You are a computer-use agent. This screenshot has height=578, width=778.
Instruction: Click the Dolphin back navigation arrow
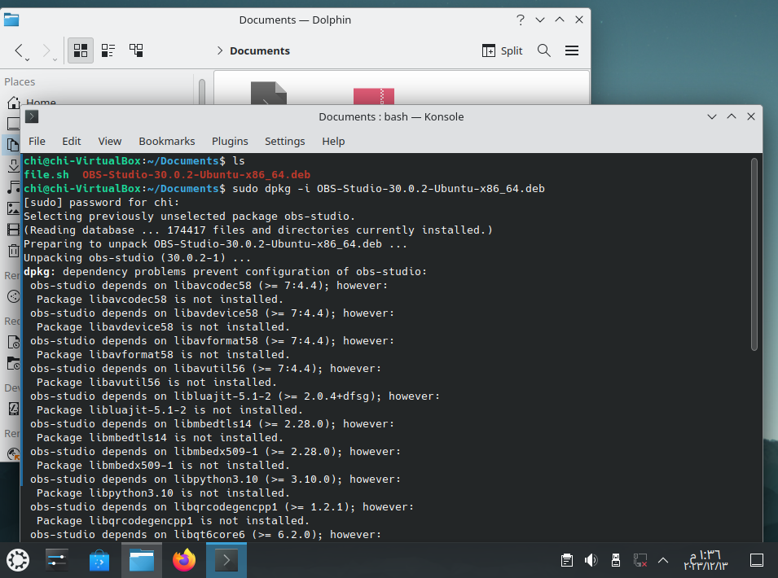point(20,50)
